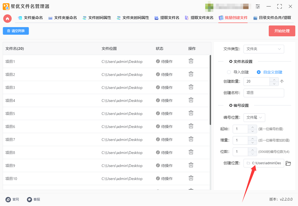Click the 起始 number field

(x=240, y=129)
